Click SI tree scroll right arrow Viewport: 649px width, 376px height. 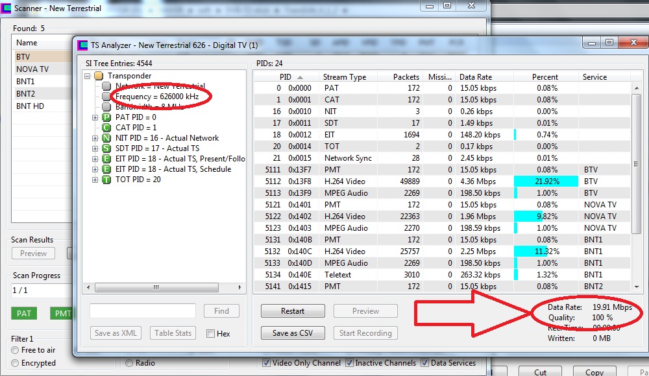click(x=239, y=287)
